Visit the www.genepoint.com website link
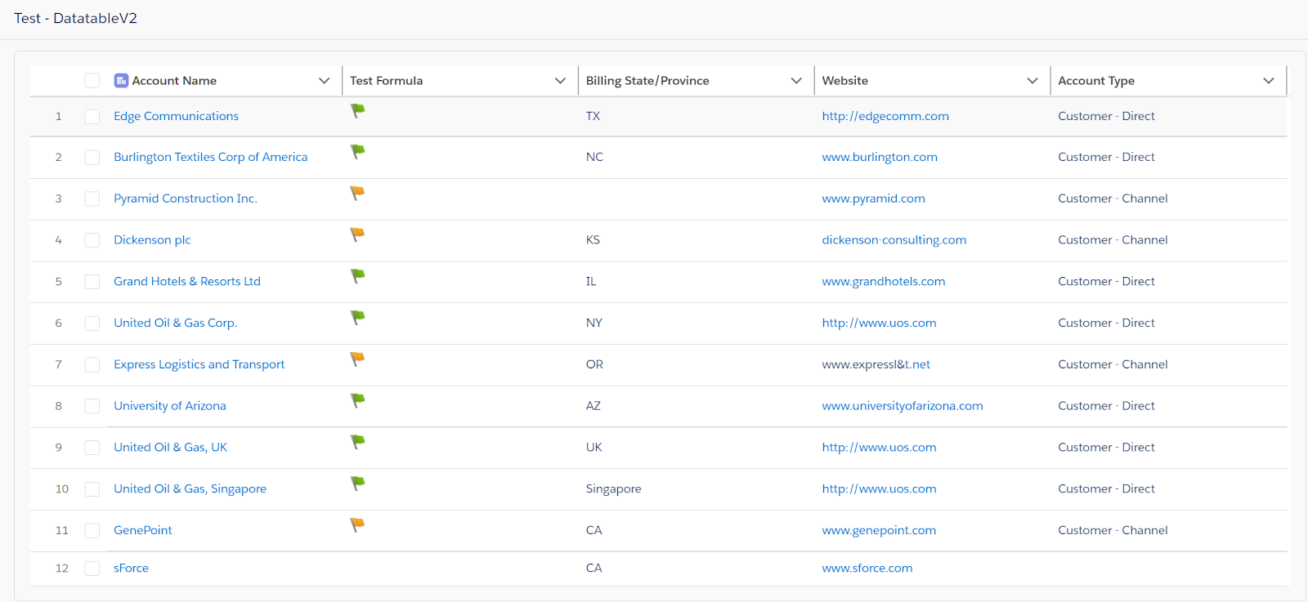 pos(879,530)
